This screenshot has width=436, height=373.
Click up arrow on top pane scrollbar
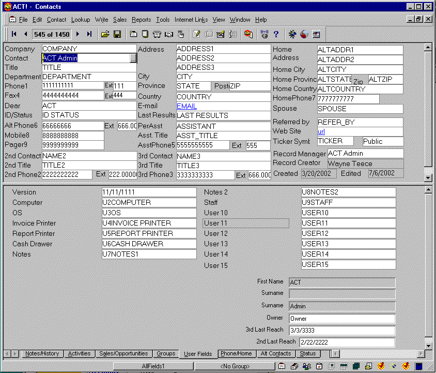tap(428, 48)
